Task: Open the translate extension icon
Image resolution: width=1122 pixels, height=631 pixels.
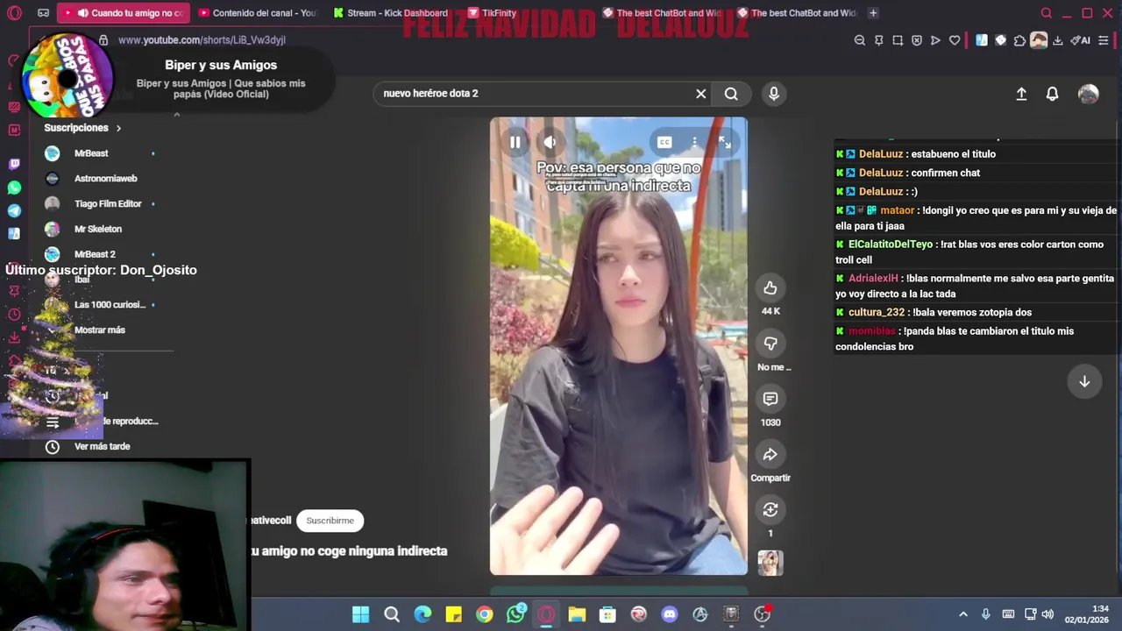Action: pos(982,40)
